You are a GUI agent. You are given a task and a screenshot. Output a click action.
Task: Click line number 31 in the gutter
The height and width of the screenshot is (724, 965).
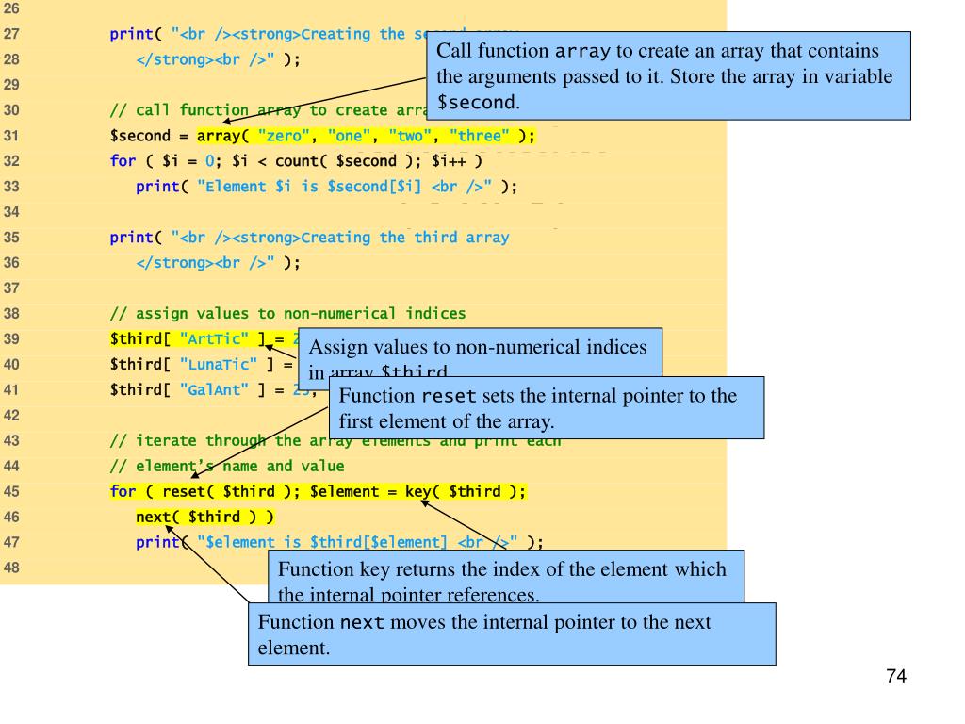coord(11,136)
